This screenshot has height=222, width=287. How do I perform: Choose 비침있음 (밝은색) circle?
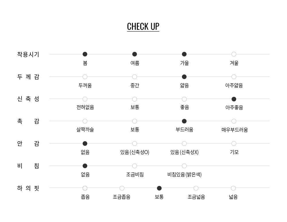(184, 166)
